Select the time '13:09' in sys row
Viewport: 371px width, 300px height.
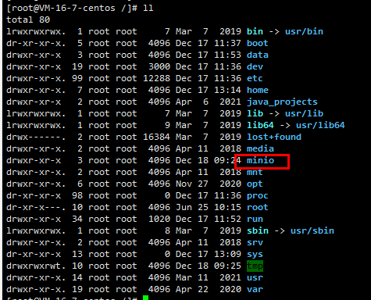click(x=227, y=254)
